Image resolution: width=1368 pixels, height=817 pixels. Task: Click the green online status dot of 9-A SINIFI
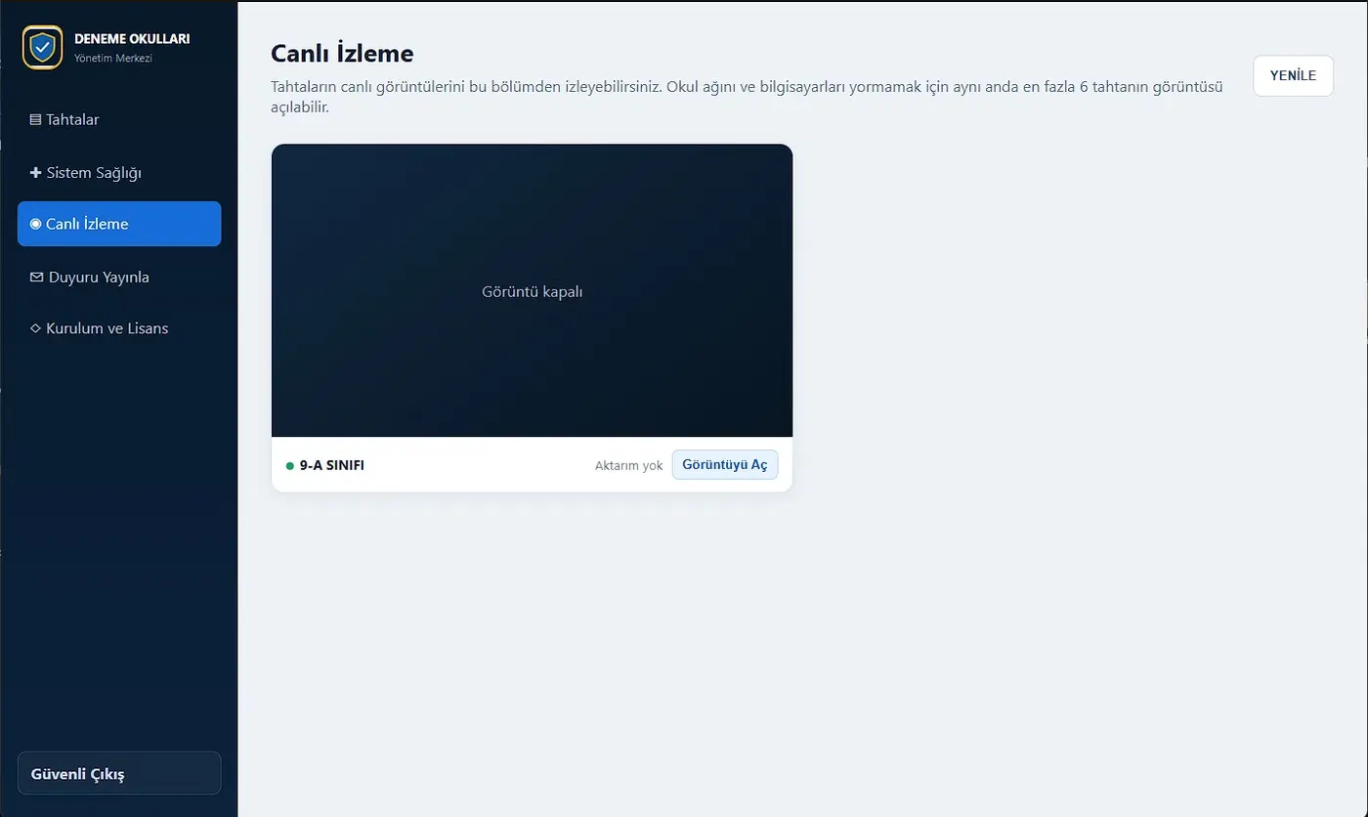point(290,466)
